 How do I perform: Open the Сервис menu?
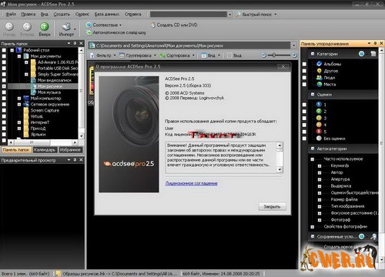[82, 14]
